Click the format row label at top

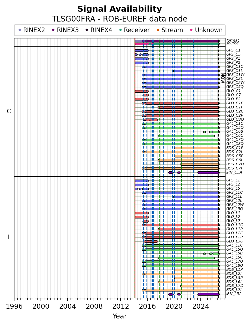(x=233, y=40)
